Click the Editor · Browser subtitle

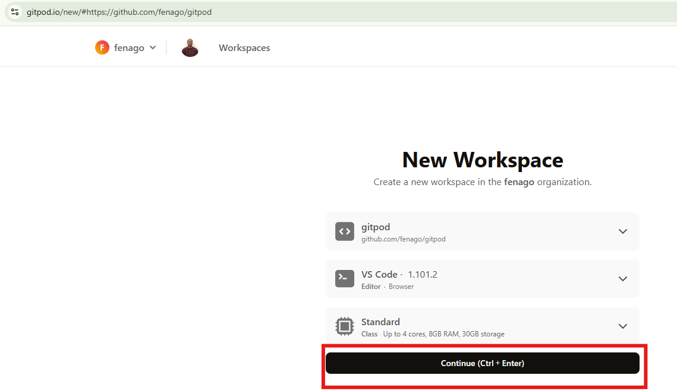[x=388, y=287]
